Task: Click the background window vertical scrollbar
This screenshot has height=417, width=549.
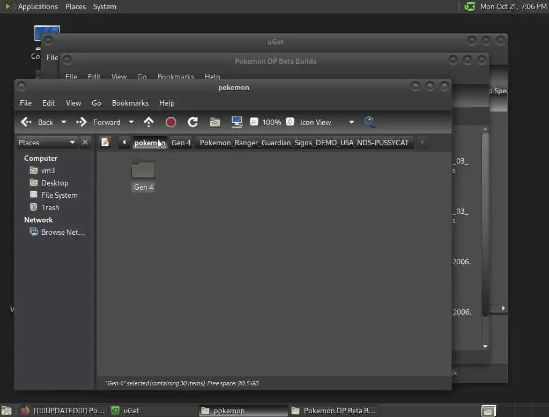Action: tap(485, 224)
